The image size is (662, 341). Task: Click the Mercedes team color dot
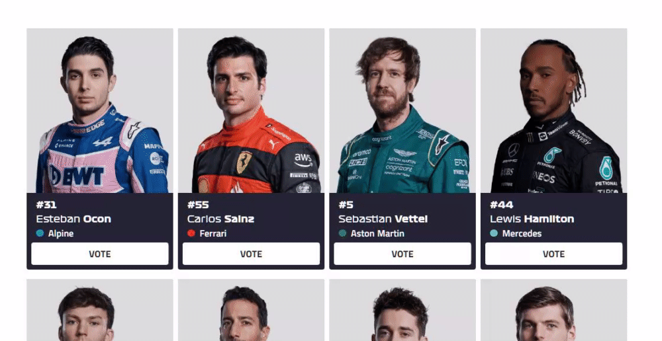pos(494,233)
